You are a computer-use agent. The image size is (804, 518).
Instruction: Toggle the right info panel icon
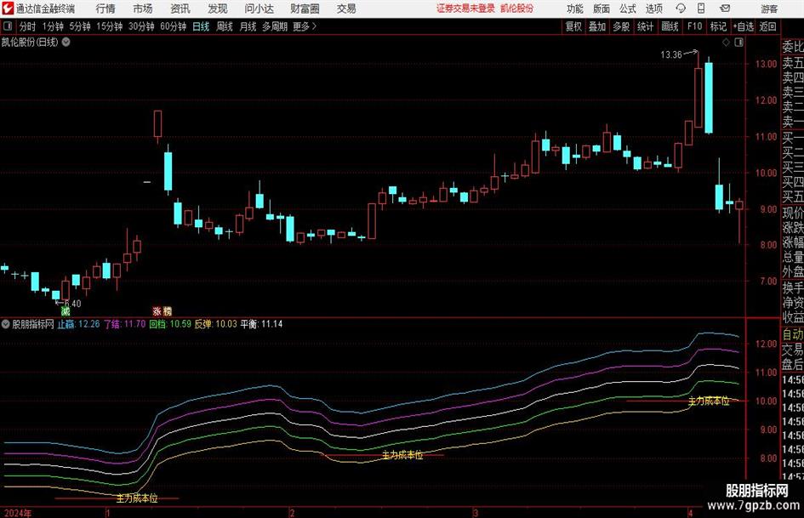coord(738,43)
